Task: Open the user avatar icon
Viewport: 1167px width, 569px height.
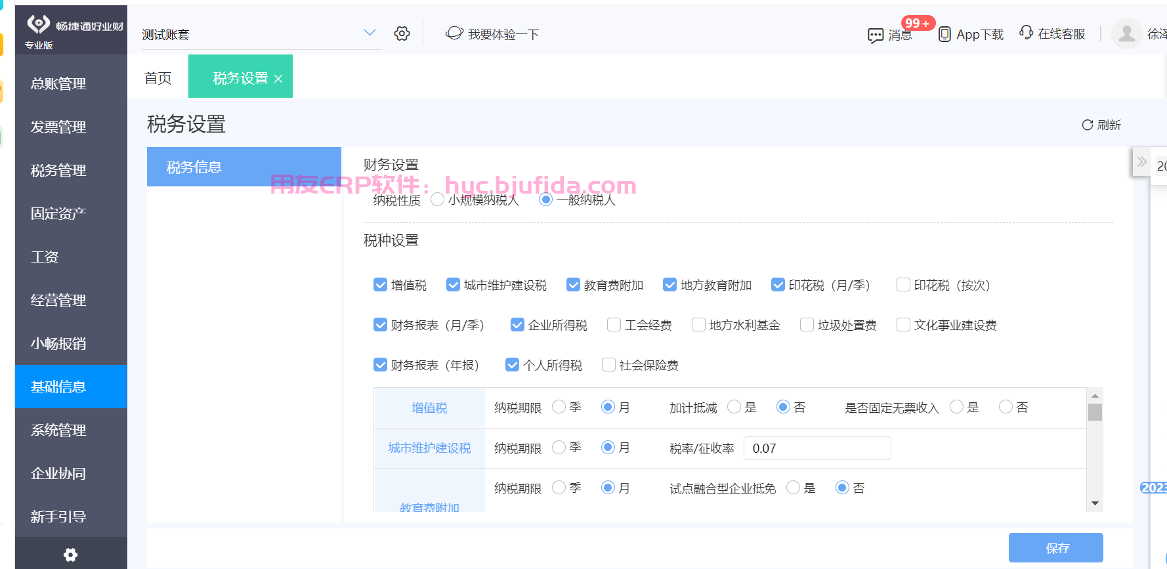Action: click(x=1126, y=33)
